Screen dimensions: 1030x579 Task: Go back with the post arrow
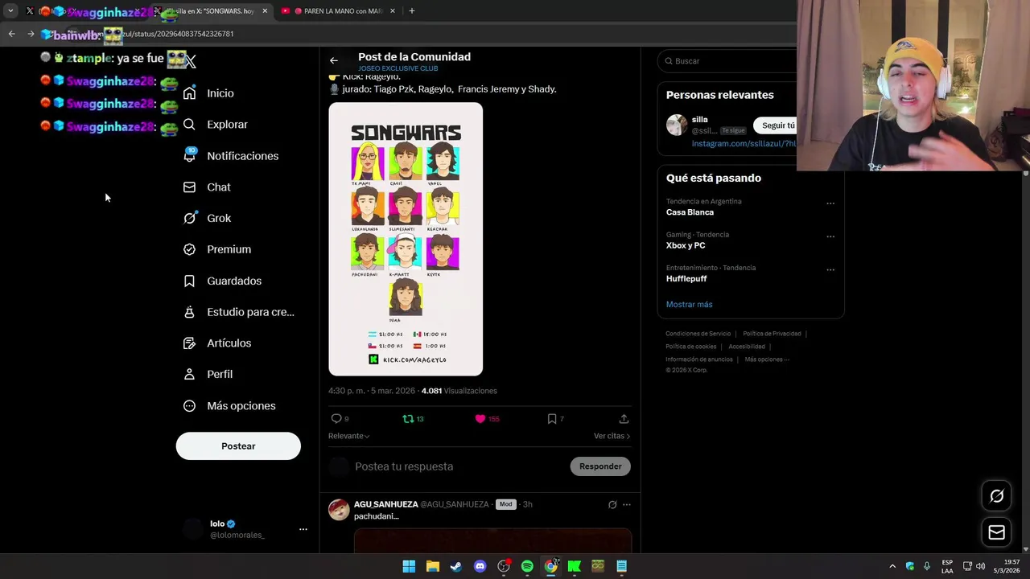click(x=334, y=60)
